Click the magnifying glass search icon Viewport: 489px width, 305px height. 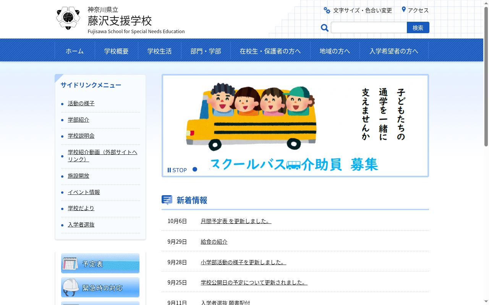pyautogui.click(x=325, y=28)
